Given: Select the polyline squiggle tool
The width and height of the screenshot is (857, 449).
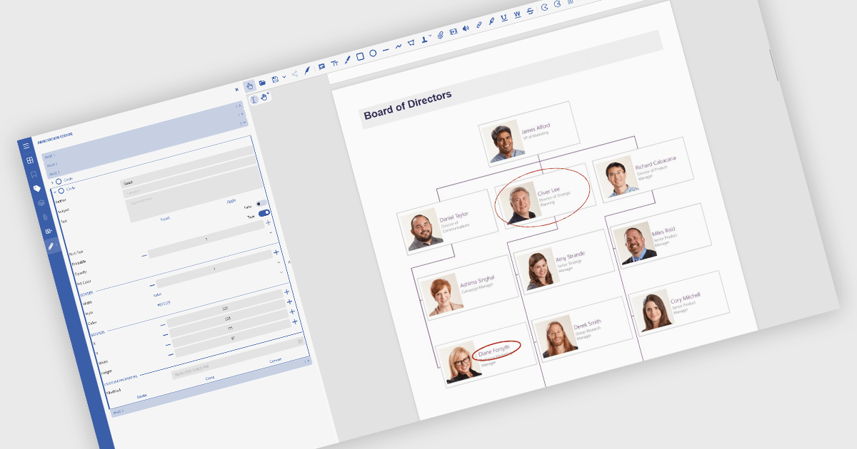Looking at the screenshot, I should (x=399, y=47).
